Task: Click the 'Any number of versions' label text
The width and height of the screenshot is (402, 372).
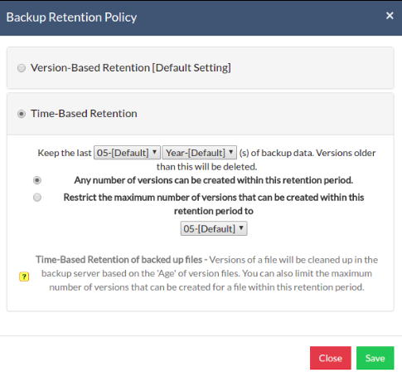Action: [214, 180]
